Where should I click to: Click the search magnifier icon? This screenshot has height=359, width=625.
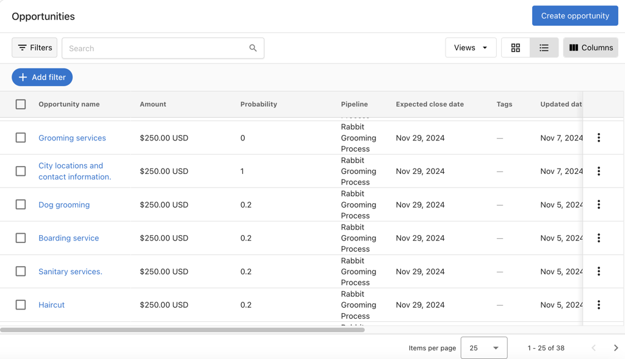click(x=253, y=48)
